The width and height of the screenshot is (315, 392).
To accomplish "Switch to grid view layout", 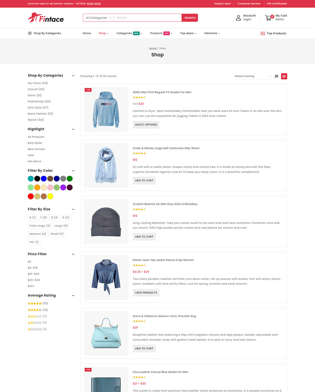I will pyautogui.click(x=276, y=76).
